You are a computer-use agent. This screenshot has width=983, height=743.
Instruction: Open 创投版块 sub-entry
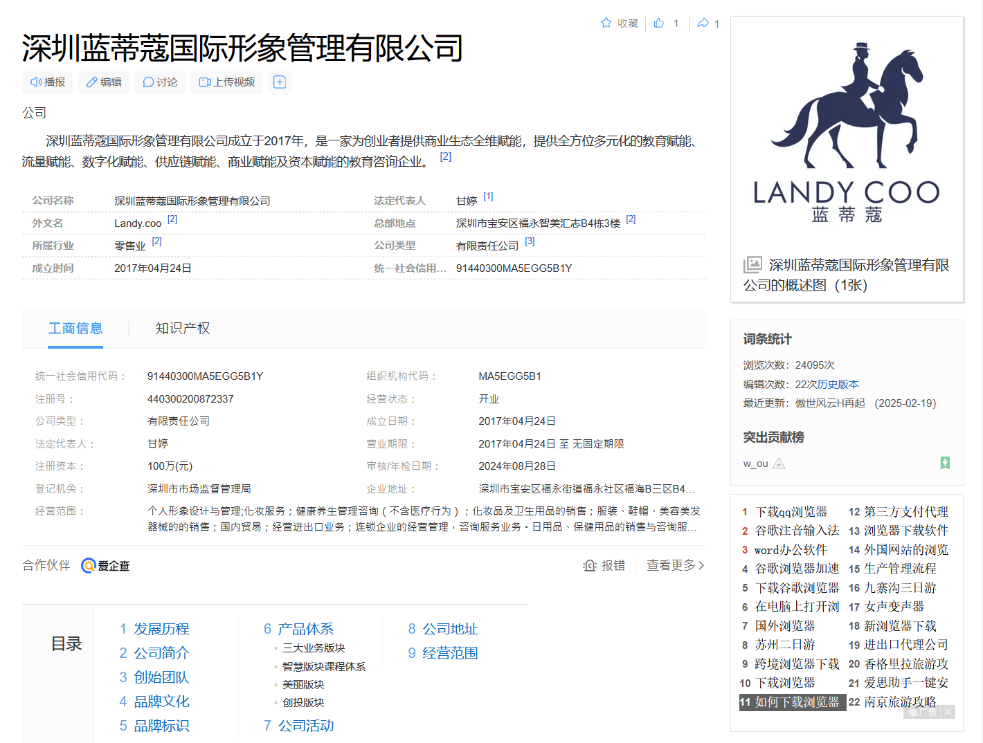pos(303,703)
